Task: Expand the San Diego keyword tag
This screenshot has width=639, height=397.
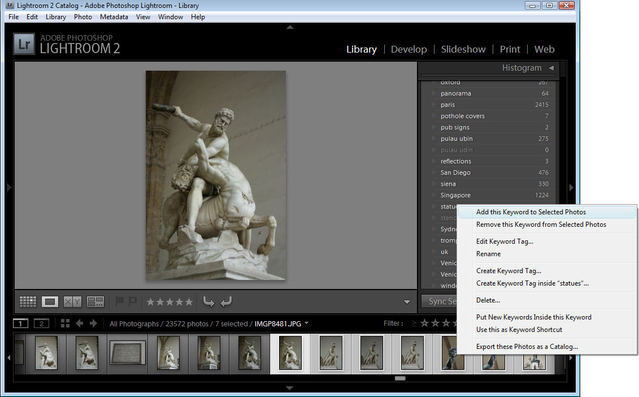Action: tap(433, 172)
